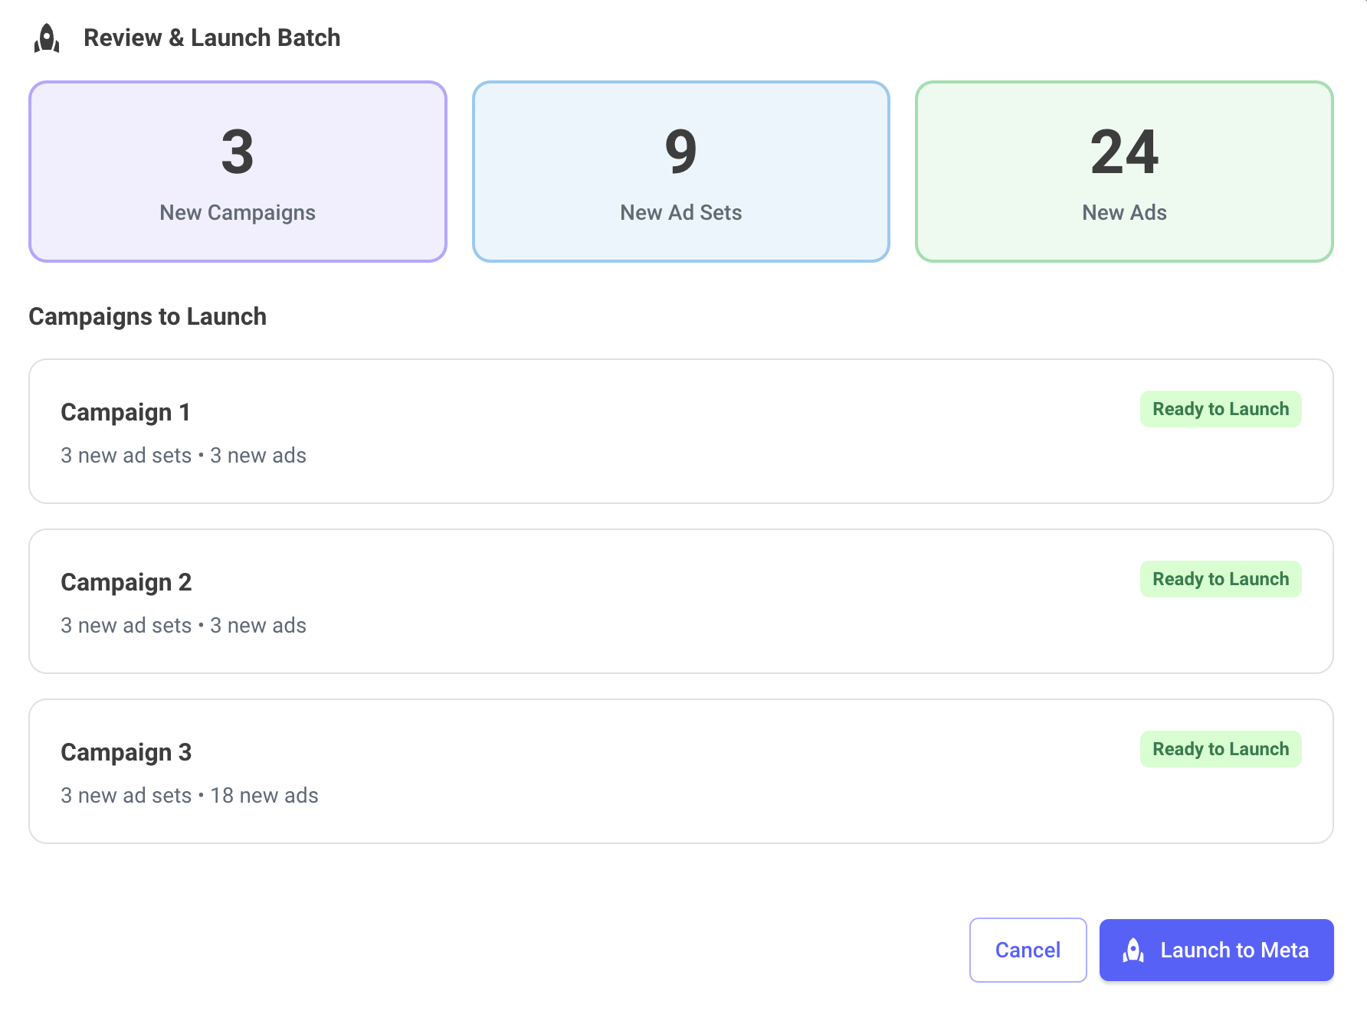
Task: Click the number 9 in the New Ad Sets card
Action: tap(680, 152)
